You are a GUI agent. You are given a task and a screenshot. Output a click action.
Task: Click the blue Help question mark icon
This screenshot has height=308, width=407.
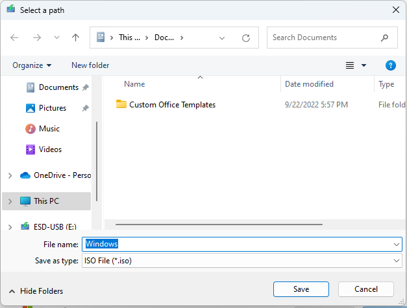click(390, 65)
